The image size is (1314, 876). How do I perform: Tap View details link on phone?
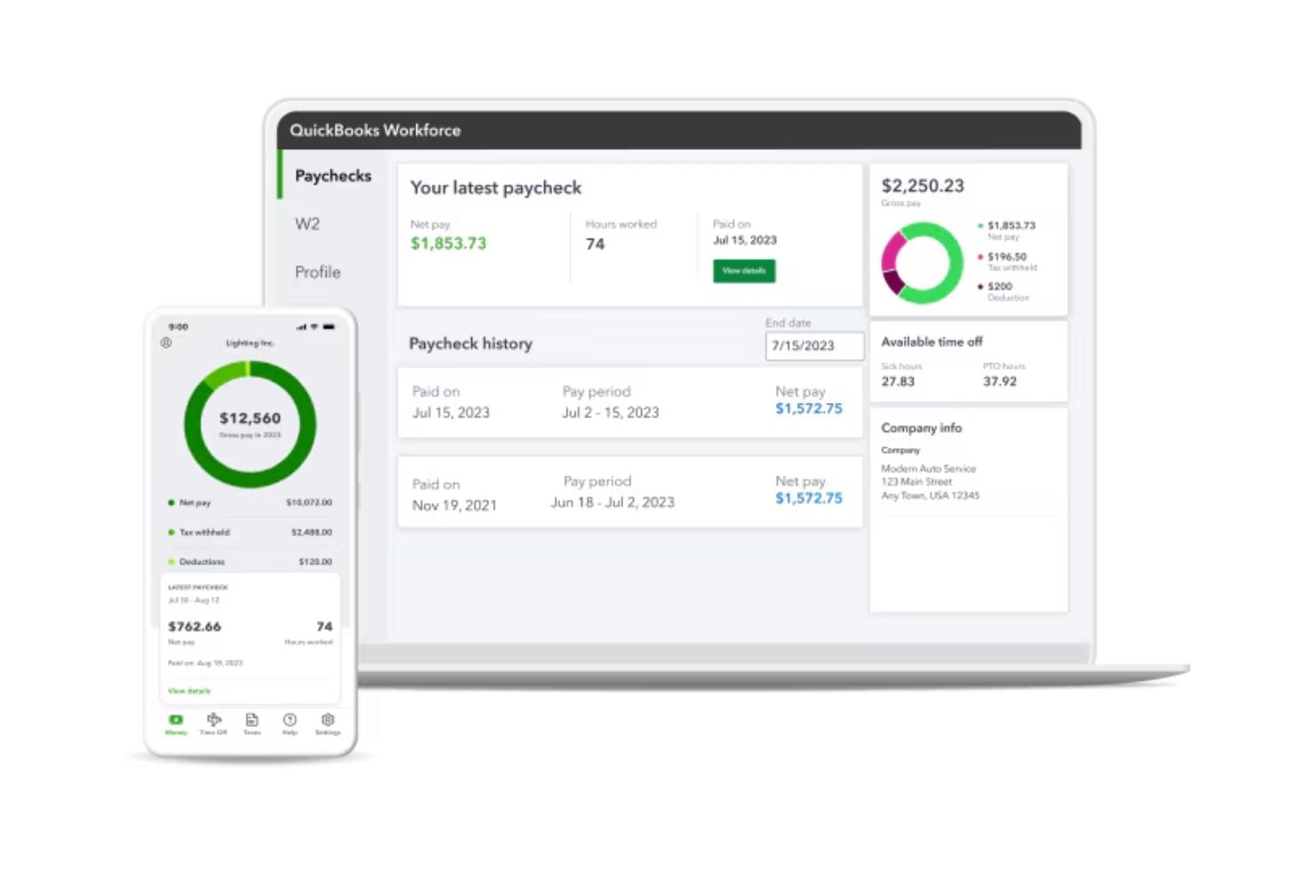point(189,691)
